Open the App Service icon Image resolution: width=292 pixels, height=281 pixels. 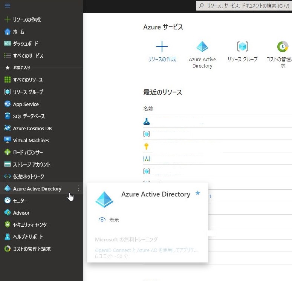coord(8,104)
